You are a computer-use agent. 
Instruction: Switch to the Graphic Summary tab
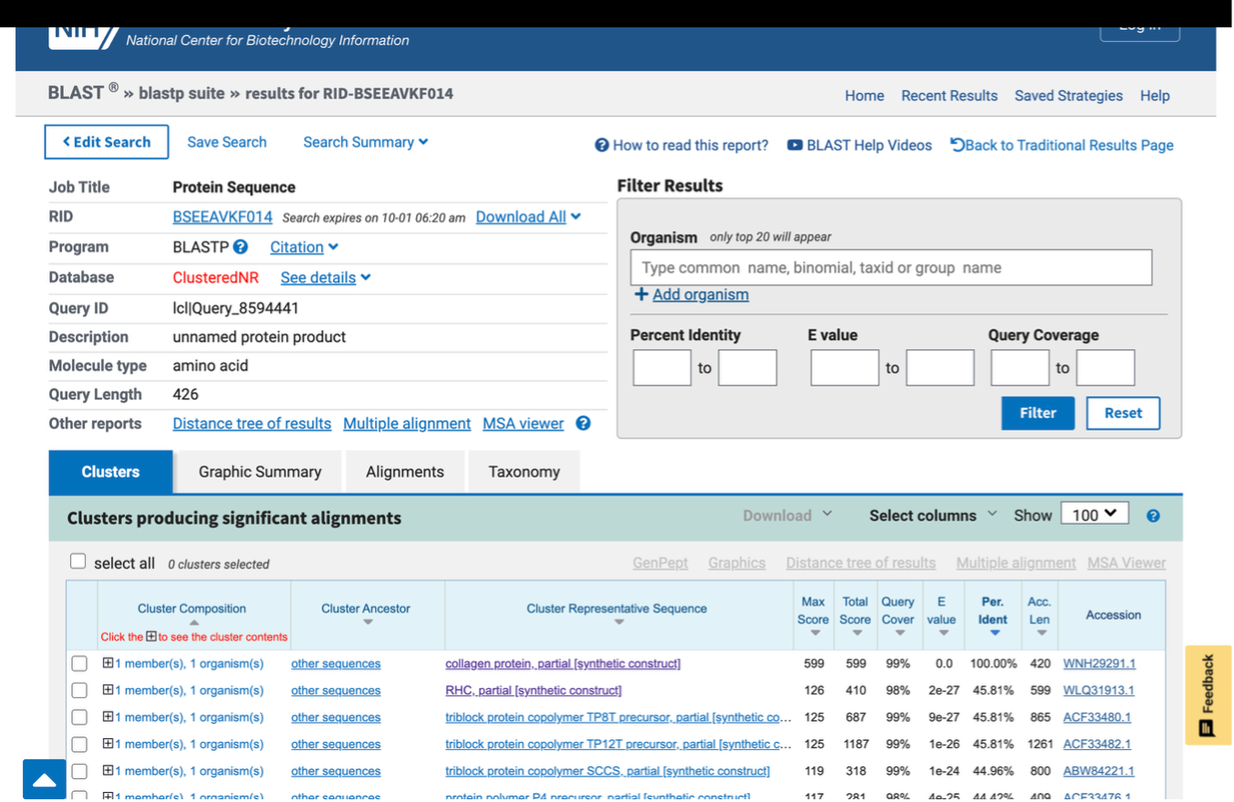coord(260,472)
